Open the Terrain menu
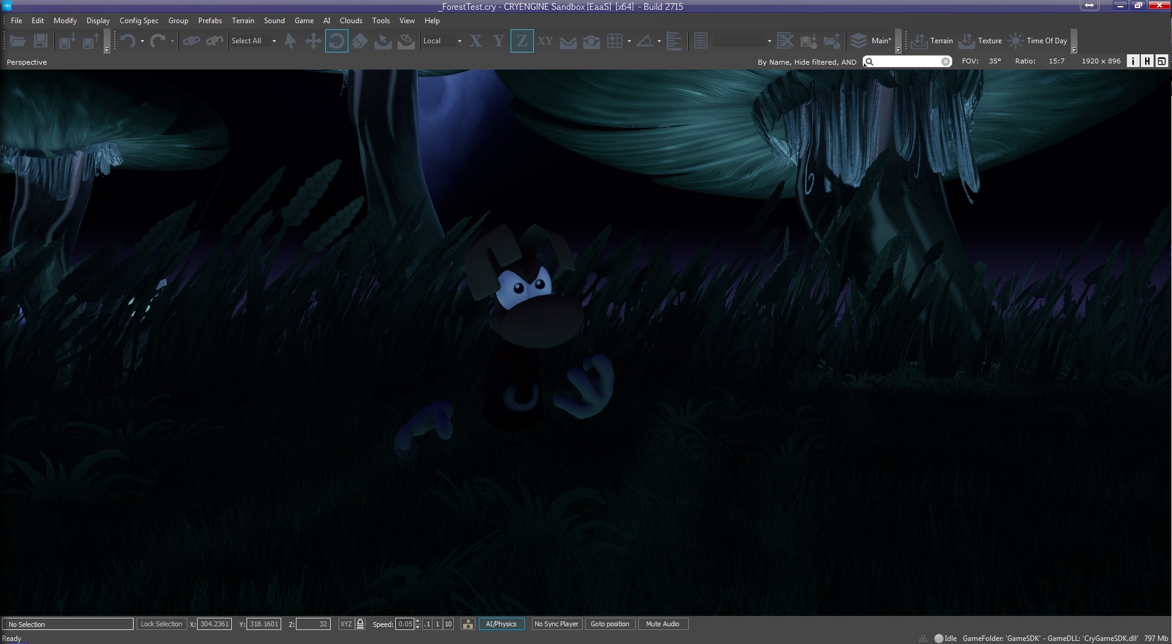This screenshot has height=644, width=1172. 243,21
